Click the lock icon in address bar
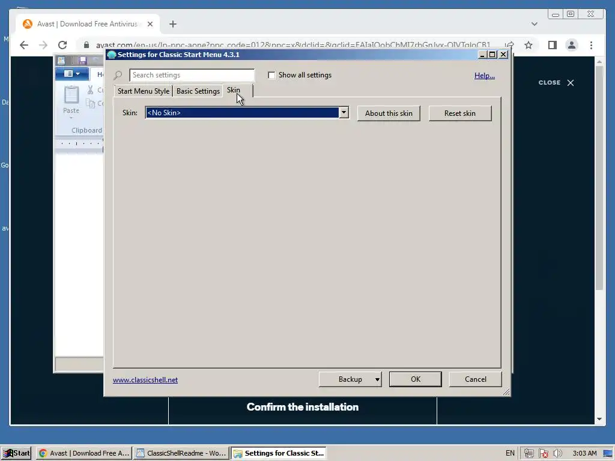This screenshot has width=615, height=461. 86,45
